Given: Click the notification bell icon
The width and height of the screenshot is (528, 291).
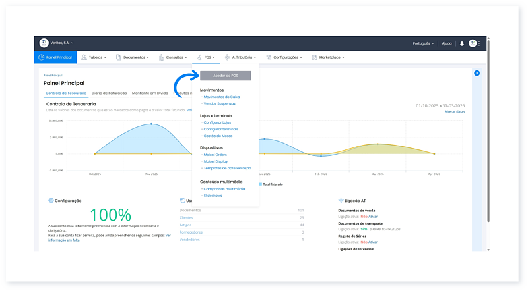Looking at the screenshot, I should [462, 43].
